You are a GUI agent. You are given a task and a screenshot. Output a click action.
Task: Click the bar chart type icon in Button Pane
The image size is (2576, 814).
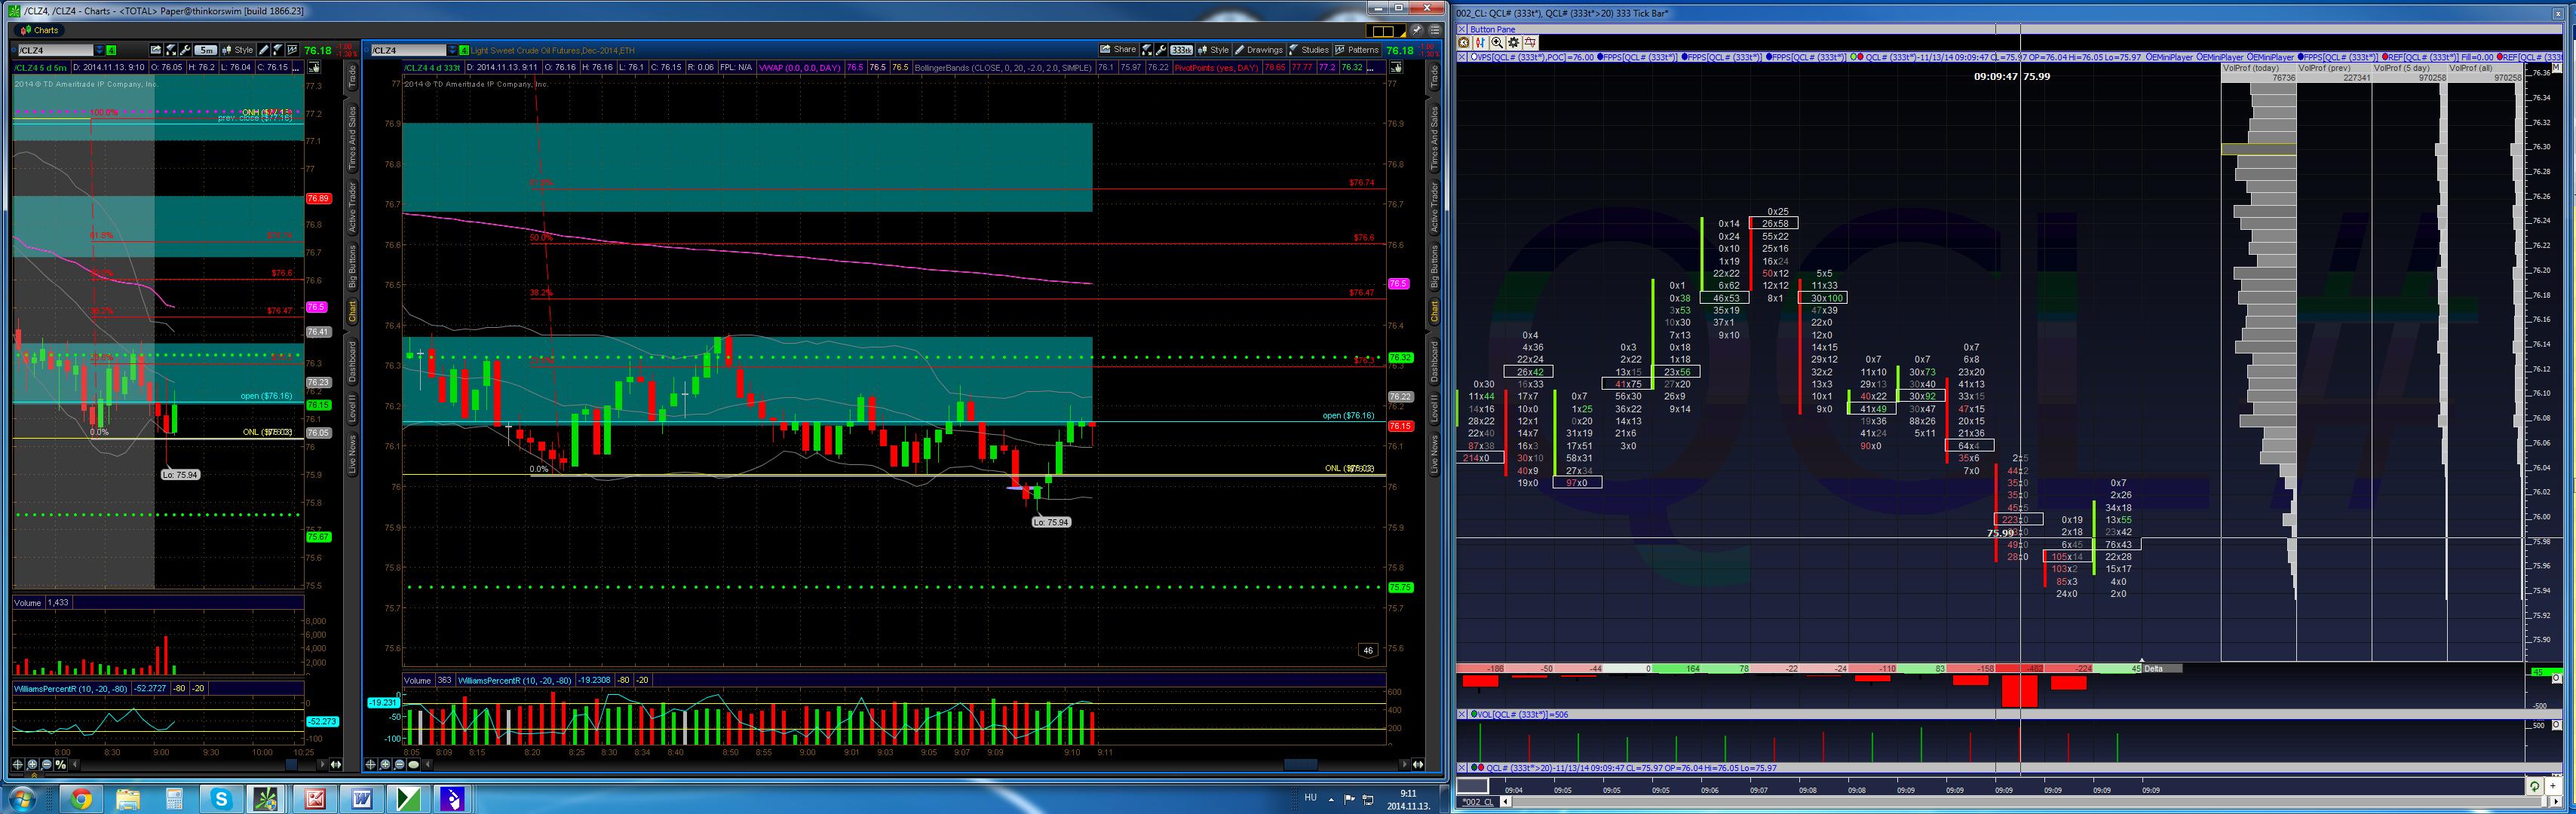tap(1480, 42)
